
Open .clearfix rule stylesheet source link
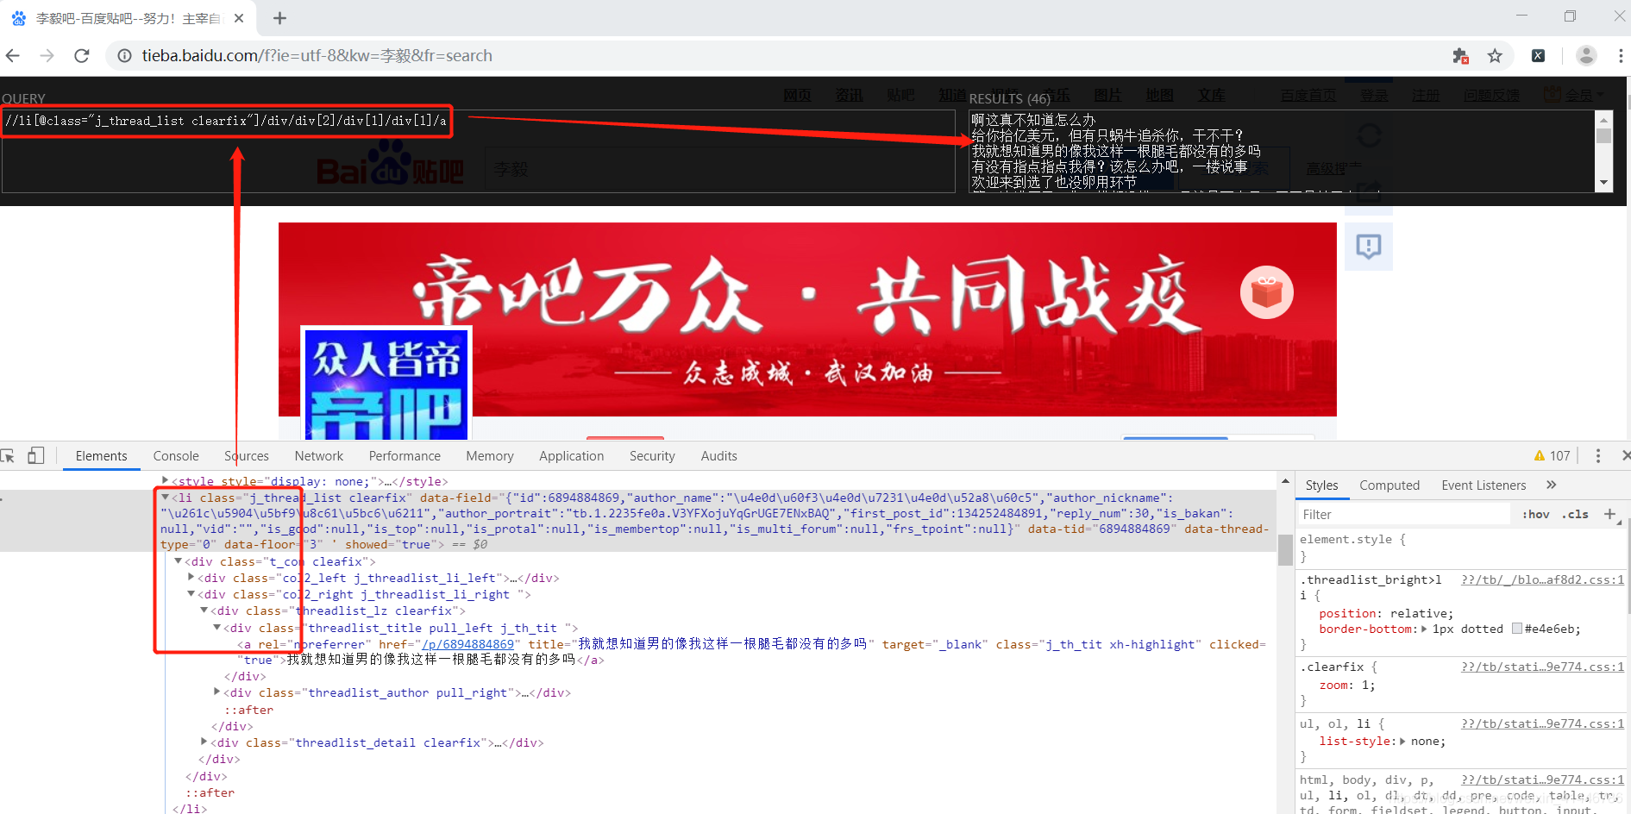click(x=1542, y=667)
